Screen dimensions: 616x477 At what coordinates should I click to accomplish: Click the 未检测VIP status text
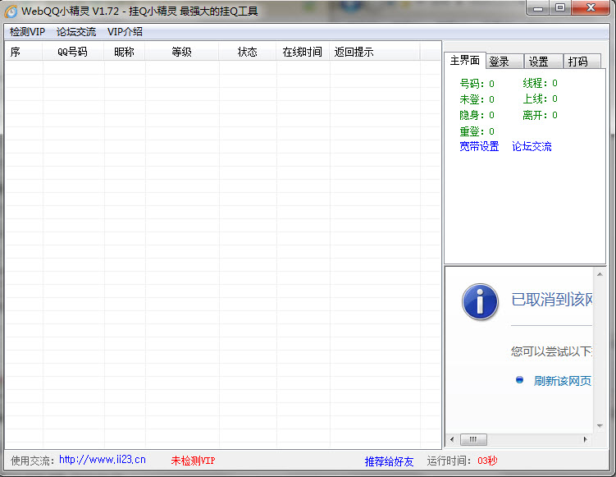coord(193,461)
